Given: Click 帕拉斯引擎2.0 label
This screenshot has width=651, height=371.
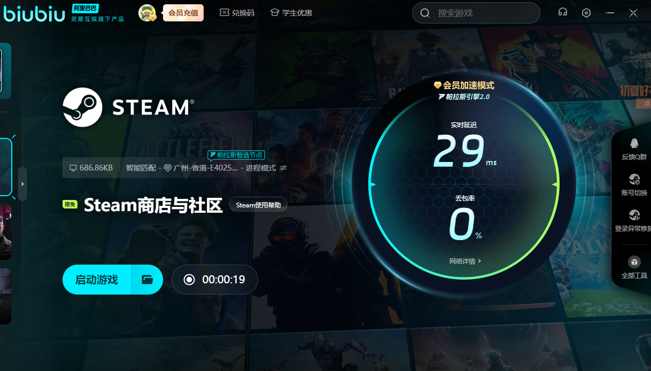Looking at the screenshot, I should pyautogui.click(x=464, y=97).
